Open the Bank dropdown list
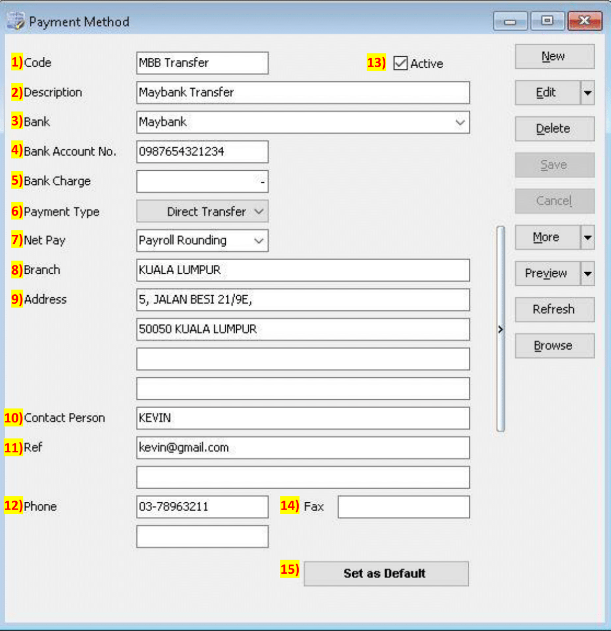611x631 pixels. click(x=460, y=122)
